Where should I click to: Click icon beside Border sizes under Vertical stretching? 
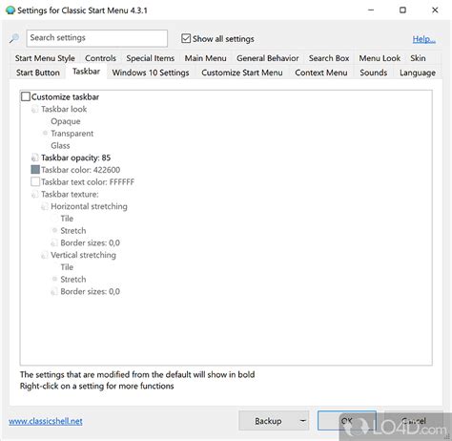[x=54, y=292]
